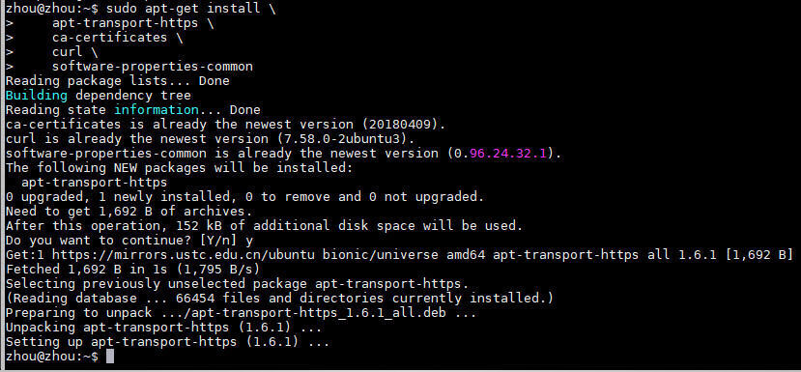Screen dimensions: 801x372
Task: Click the terminal cursor block after the prompt
Action: point(110,357)
